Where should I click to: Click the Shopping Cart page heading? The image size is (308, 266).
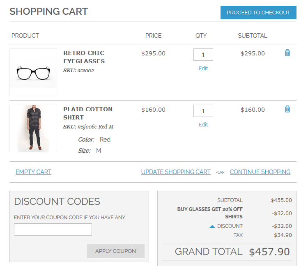coord(48,11)
